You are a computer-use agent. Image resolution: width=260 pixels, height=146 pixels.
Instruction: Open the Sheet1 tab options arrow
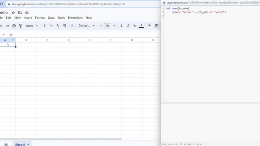[x=28, y=145]
